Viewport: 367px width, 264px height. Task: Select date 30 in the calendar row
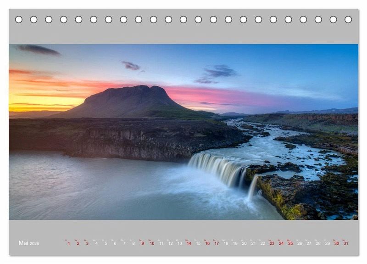pos(337,243)
